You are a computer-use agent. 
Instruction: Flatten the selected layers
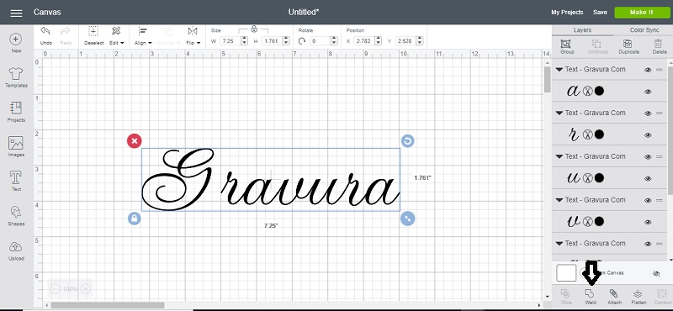coord(639,297)
